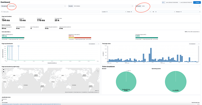Select the map draw shape tool
The height and width of the screenshot is (105, 202).
click(x=4, y=74)
